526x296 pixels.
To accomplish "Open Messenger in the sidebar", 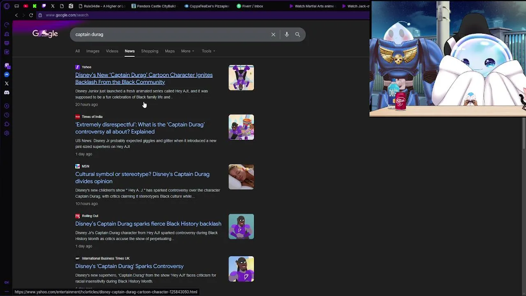I will [7, 74].
